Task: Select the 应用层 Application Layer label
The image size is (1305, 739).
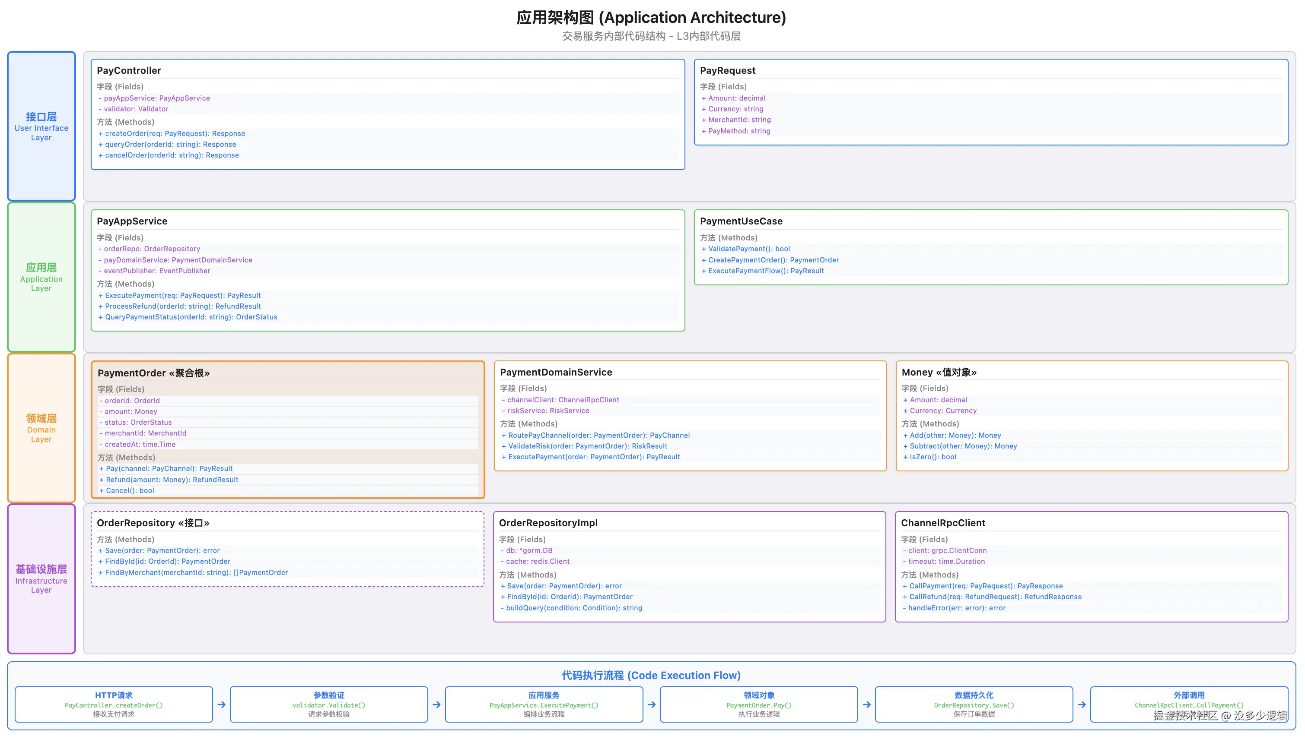Action: (41, 277)
